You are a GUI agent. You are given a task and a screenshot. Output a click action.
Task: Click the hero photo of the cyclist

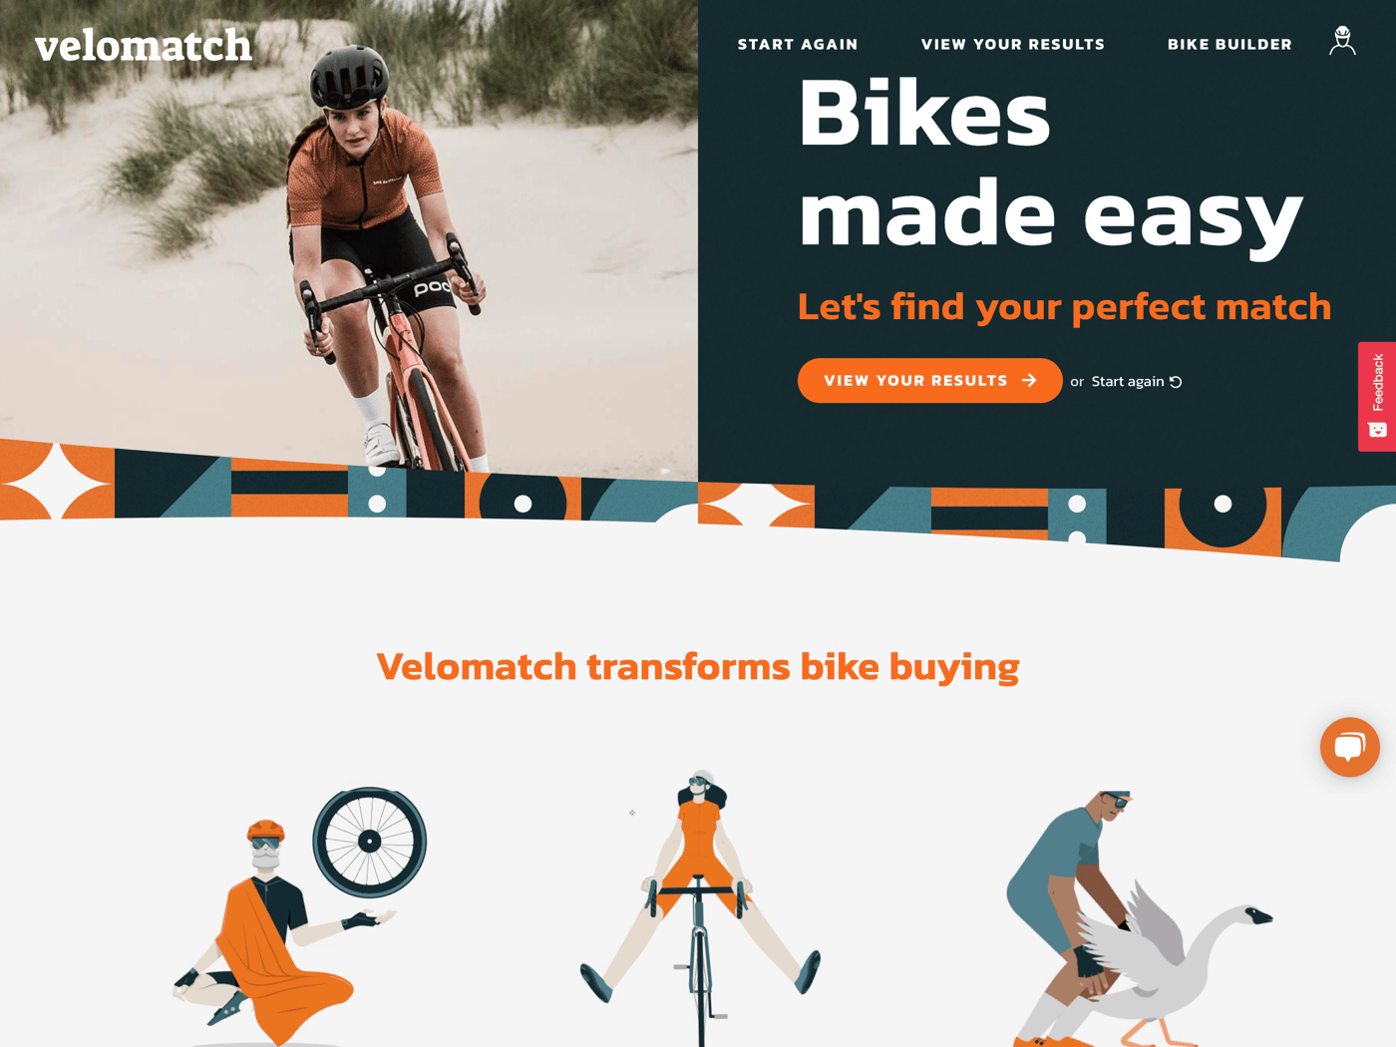[x=349, y=234]
